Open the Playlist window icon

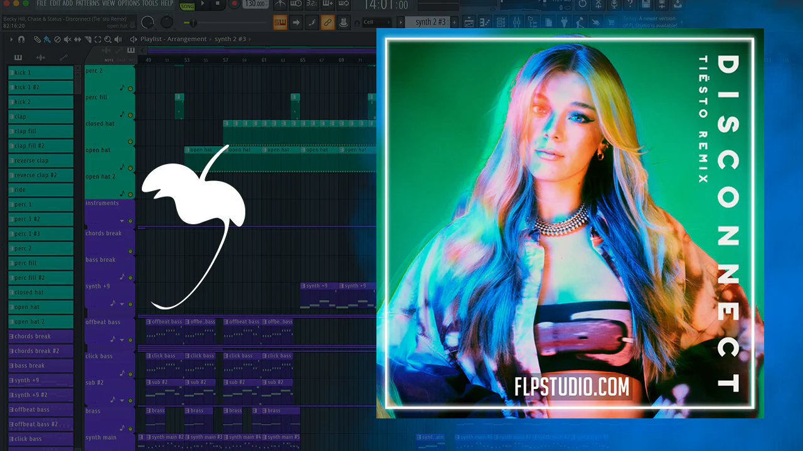470,23
